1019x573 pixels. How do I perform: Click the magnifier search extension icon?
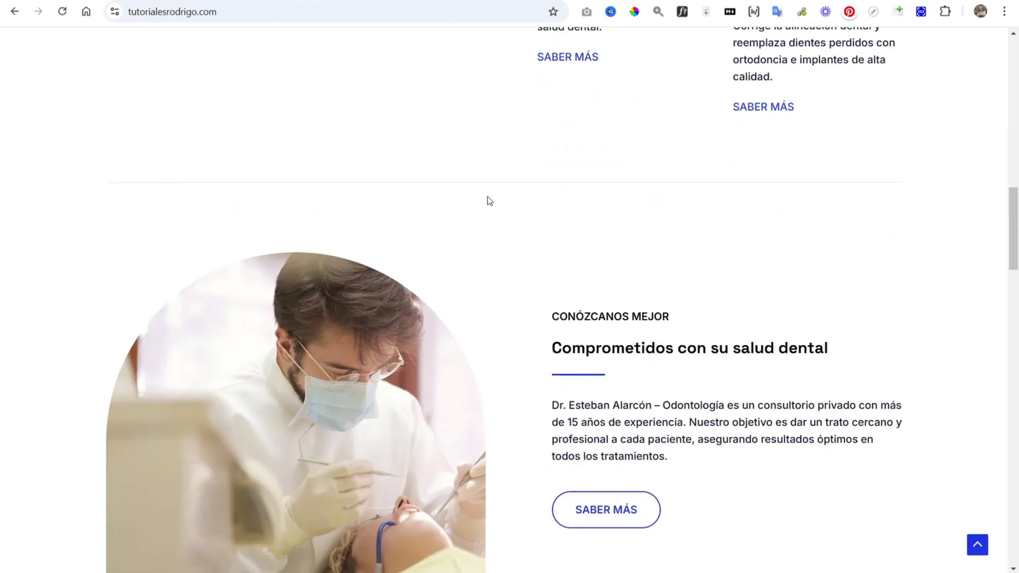tap(658, 11)
